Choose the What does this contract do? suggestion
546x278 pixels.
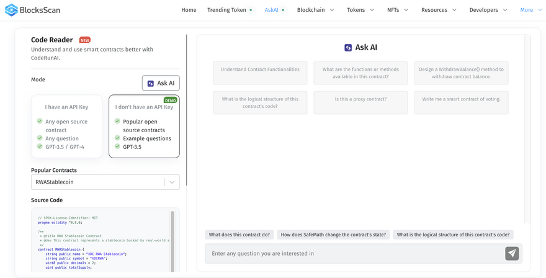click(x=239, y=235)
